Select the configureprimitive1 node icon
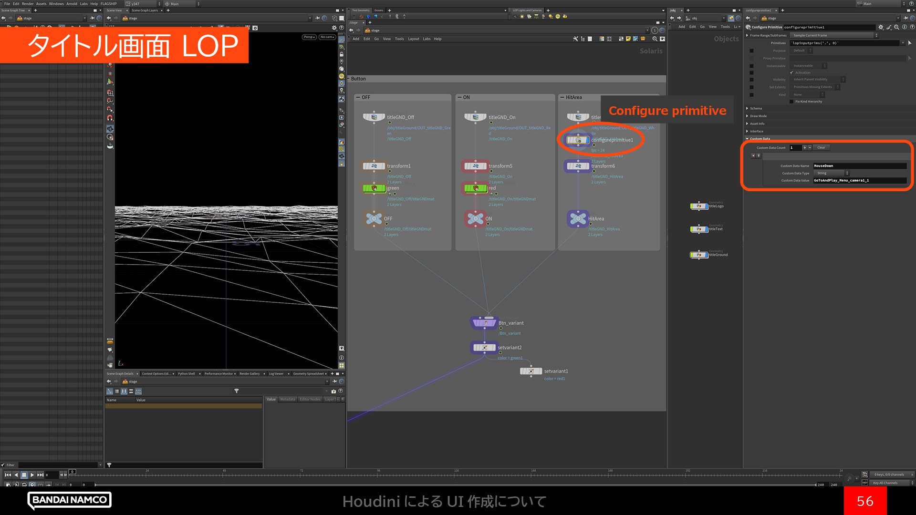The image size is (916, 515). click(578, 140)
